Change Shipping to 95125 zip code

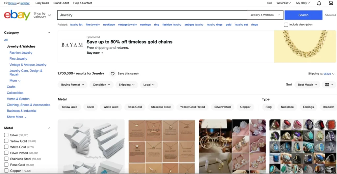click(329, 74)
